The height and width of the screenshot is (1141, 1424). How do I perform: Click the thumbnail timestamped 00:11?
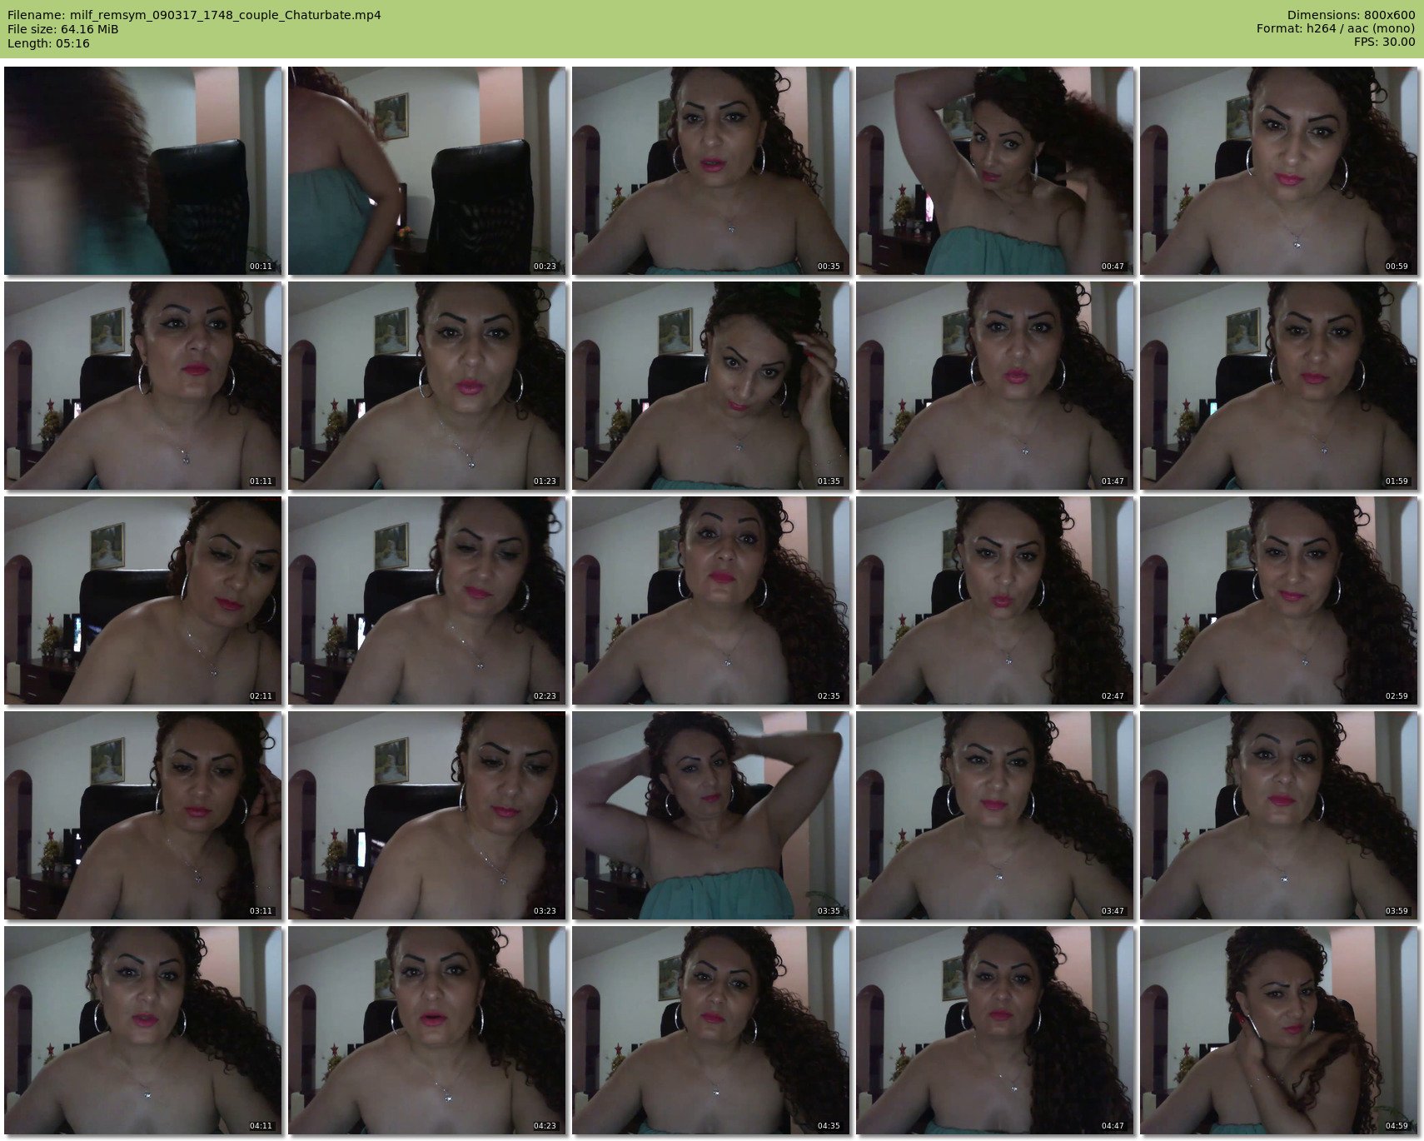[x=143, y=171]
